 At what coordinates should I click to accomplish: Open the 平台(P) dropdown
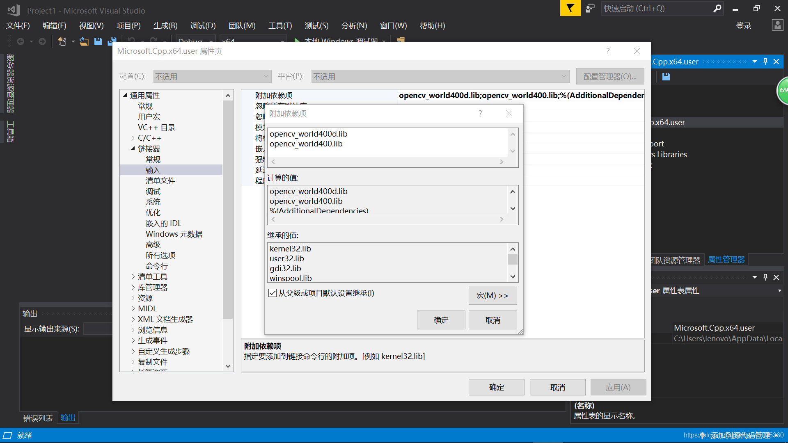[x=440, y=76]
